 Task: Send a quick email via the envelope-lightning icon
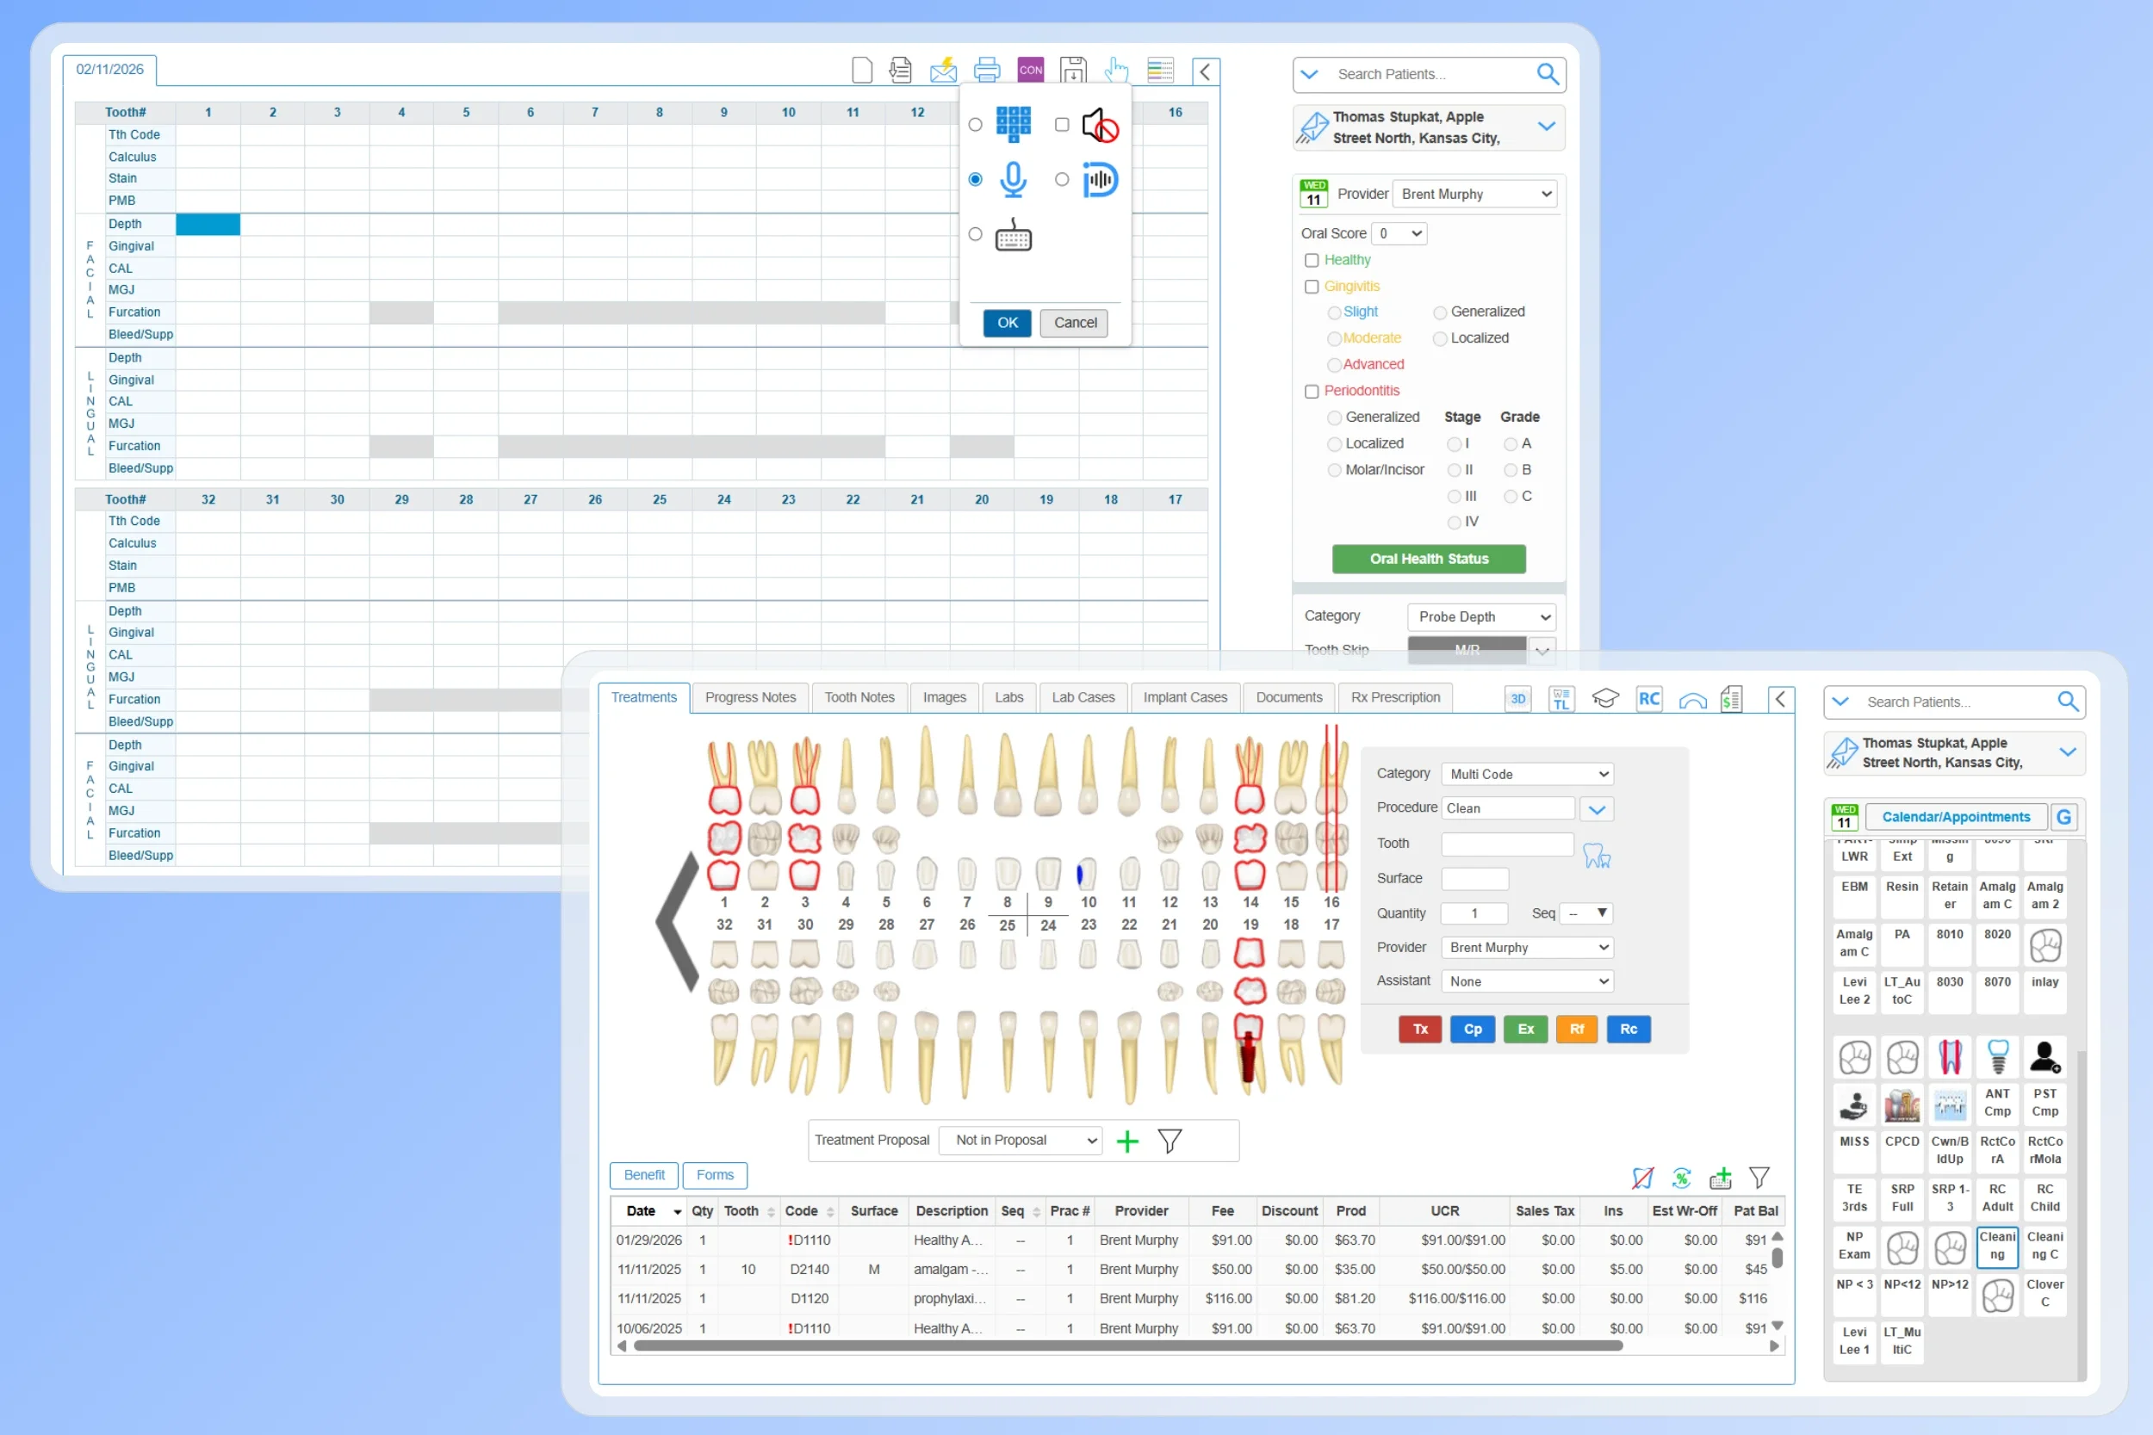tap(943, 69)
